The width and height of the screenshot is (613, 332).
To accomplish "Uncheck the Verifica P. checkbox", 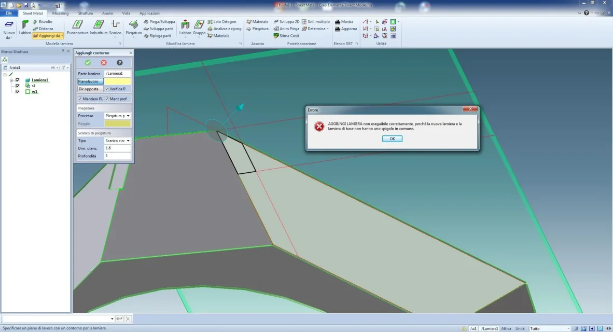I will coord(107,89).
